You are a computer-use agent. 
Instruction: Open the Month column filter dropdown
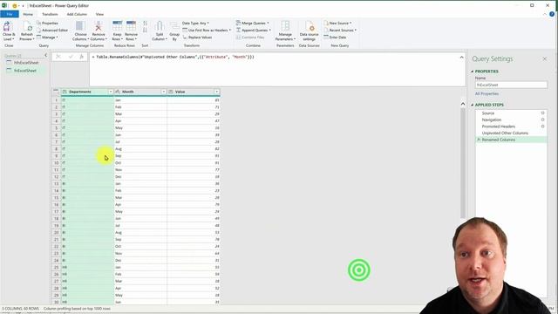pos(164,92)
